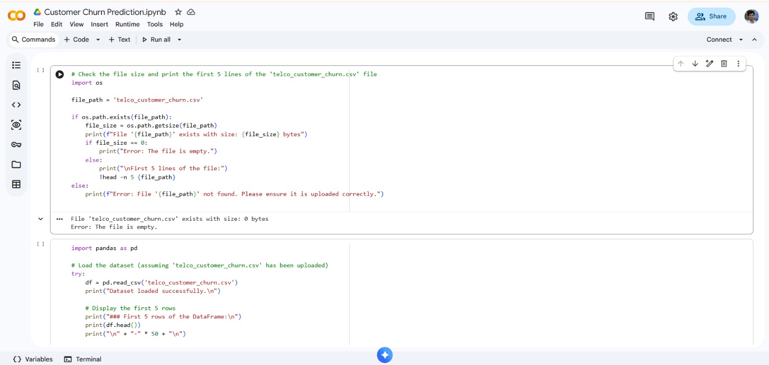Open the Code snippets sidebar icon
This screenshot has width=769, height=365.
pyautogui.click(x=16, y=105)
